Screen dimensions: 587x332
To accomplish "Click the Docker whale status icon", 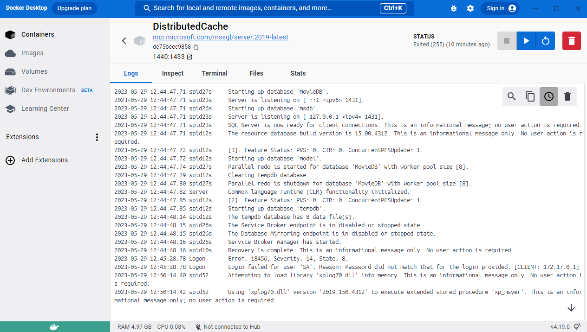I will coord(55,327).
